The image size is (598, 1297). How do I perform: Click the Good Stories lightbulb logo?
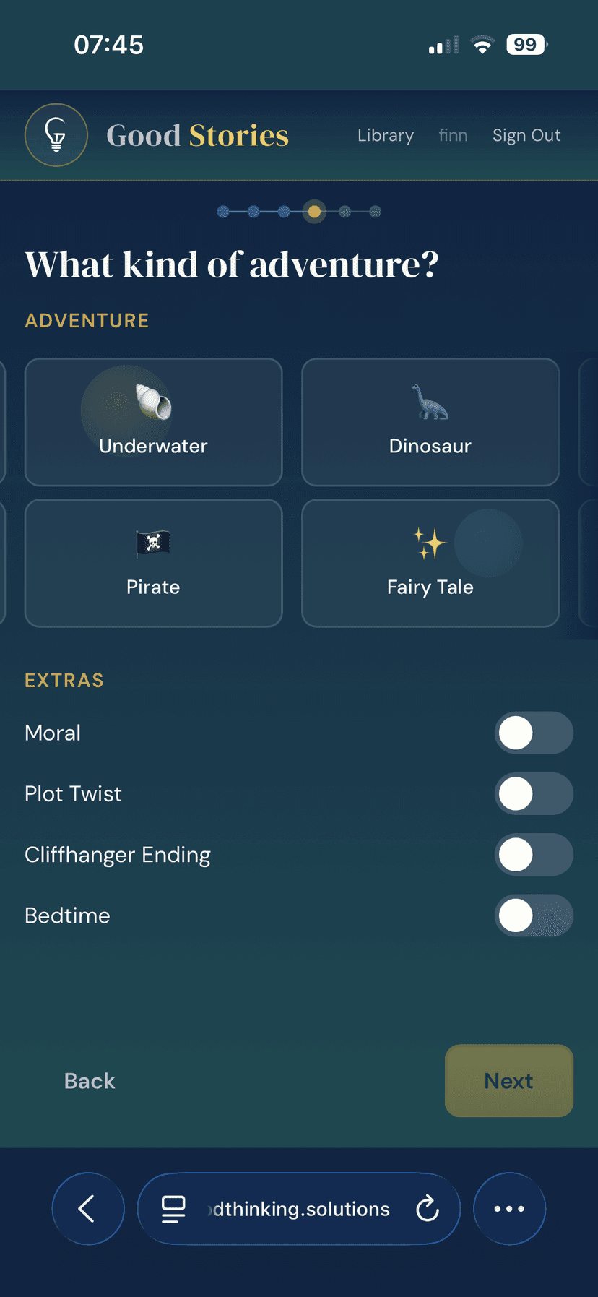click(x=56, y=134)
